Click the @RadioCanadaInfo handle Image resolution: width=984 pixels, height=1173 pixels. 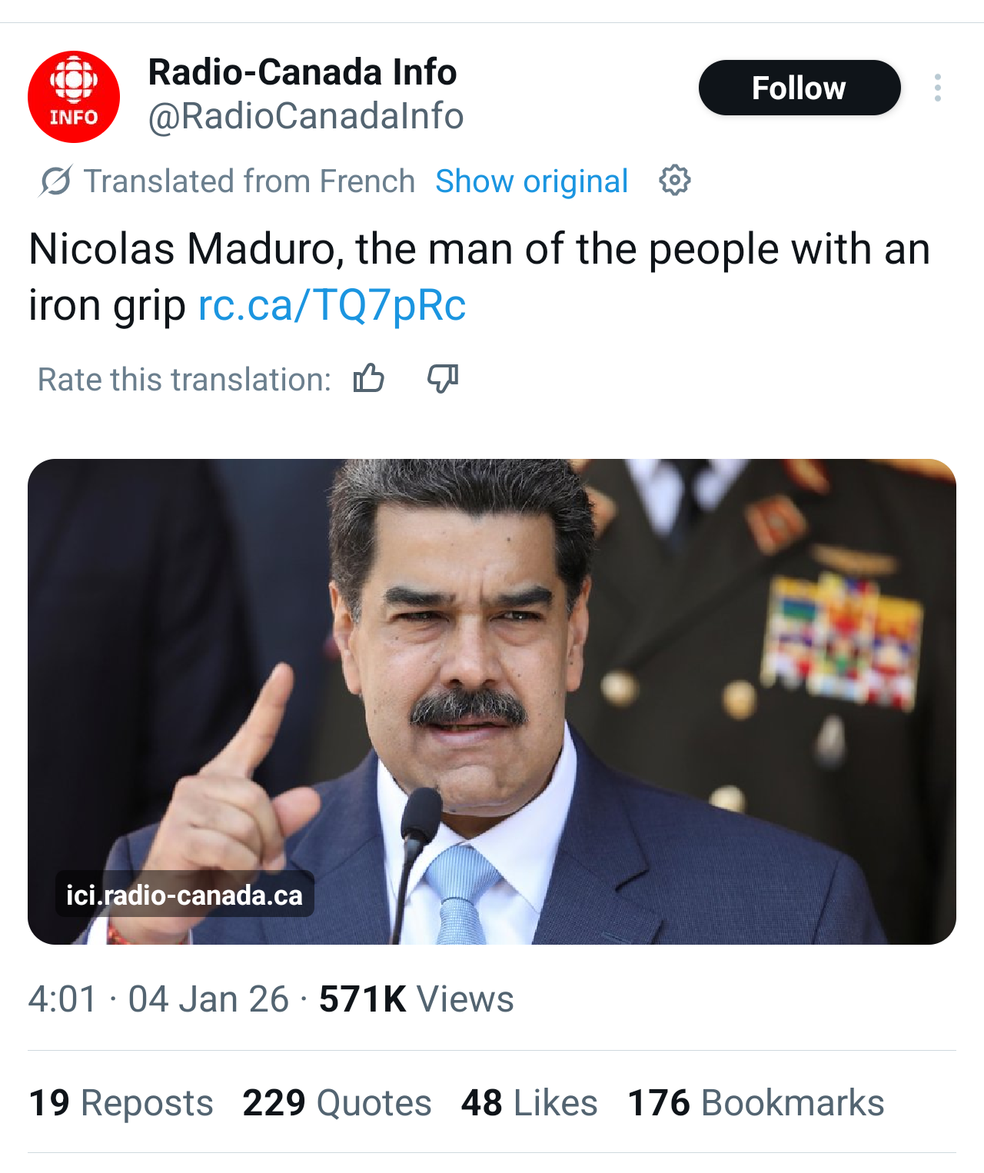pyautogui.click(x=305, y=117)
